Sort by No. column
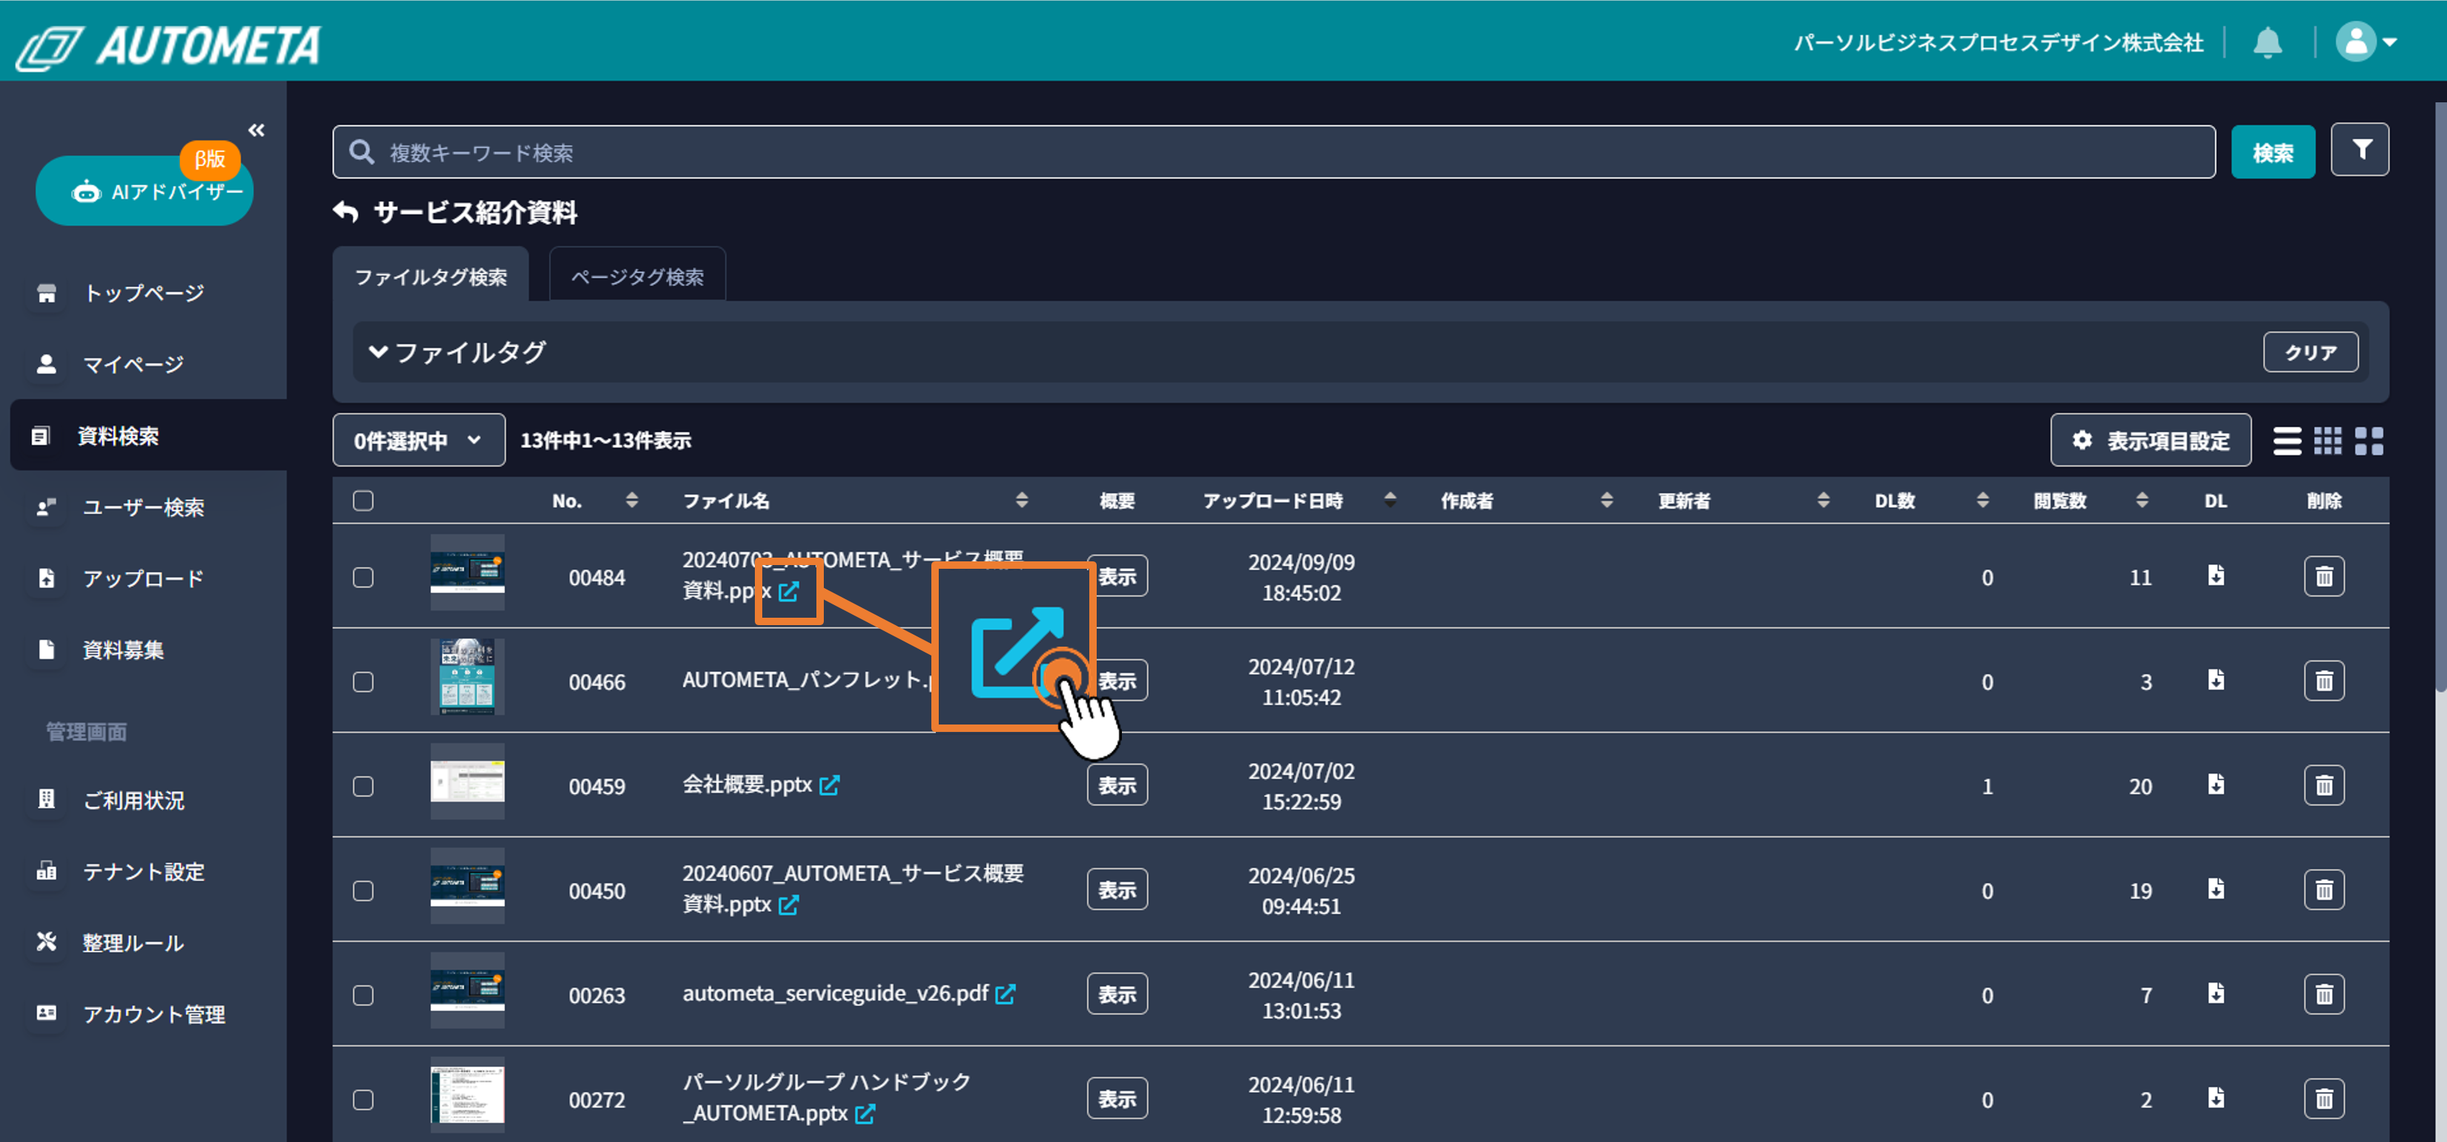The height and width of the screenshot is (1142, 2447). (632, 501)
